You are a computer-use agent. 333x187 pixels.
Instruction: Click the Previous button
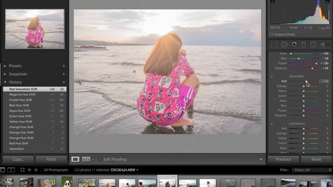click(x=284, y=159)
